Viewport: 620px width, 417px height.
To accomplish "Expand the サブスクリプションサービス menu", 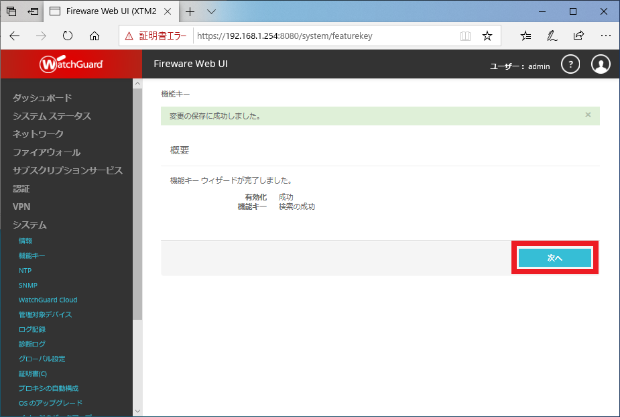I will [x=68, y=170].
